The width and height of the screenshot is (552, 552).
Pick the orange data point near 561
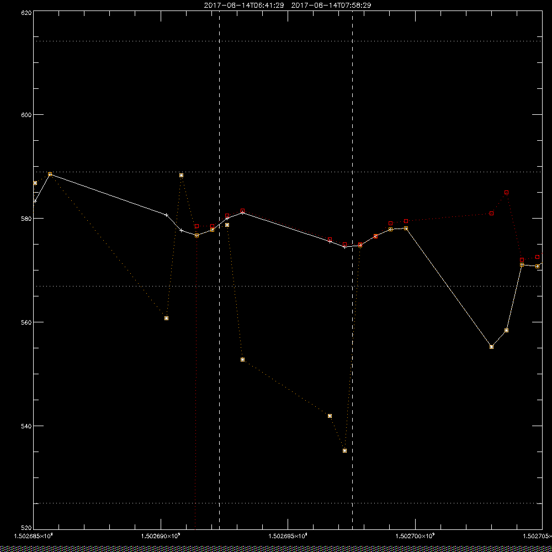tap(166, 318)
